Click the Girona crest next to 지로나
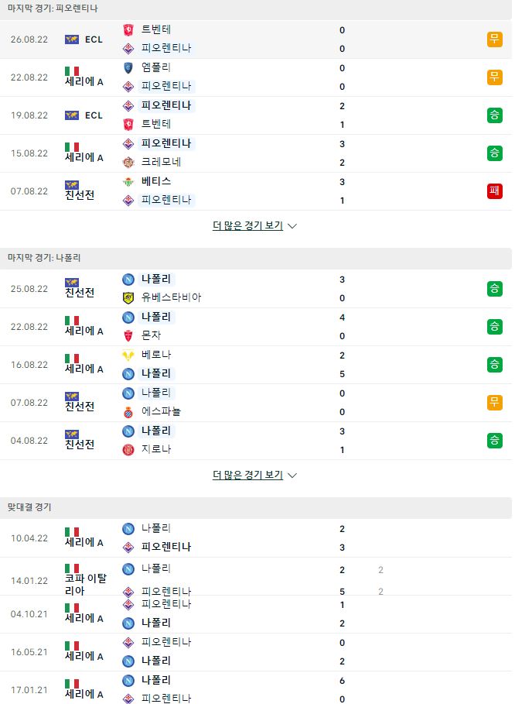The image size is (515, 704). pyautogui.click(x=128, y=449)
